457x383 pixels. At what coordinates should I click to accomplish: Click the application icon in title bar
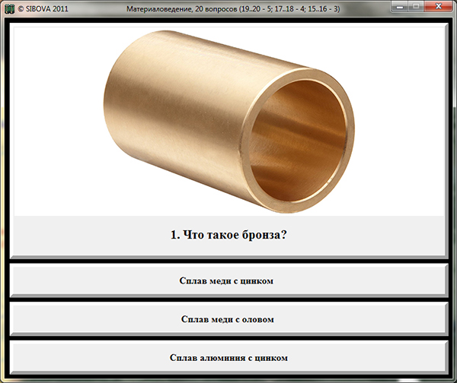(10, 8)
